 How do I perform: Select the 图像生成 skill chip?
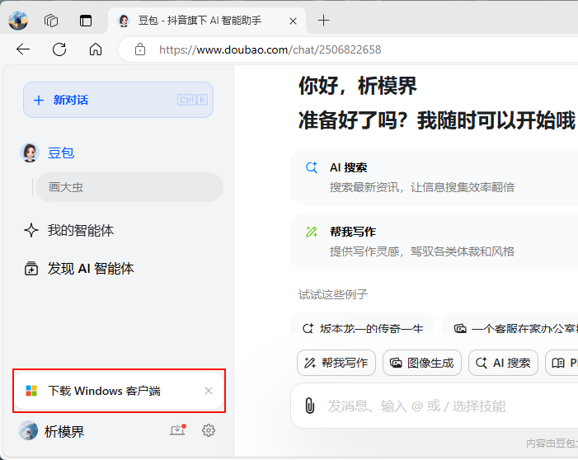click(422, 363)
